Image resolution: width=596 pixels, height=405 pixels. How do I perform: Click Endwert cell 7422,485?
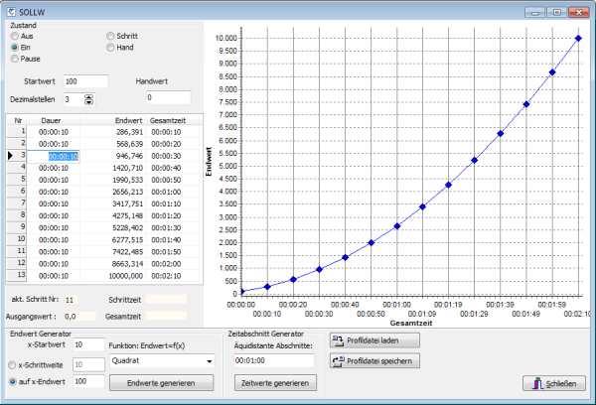point(113,252)
